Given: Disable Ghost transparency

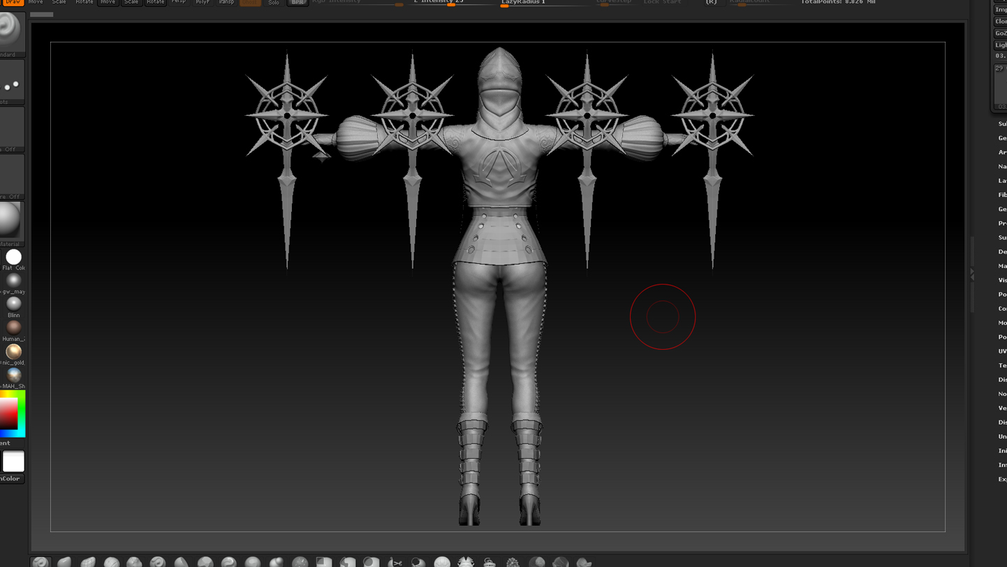Looking at the screenshot, I should click(x=250, y=2).
